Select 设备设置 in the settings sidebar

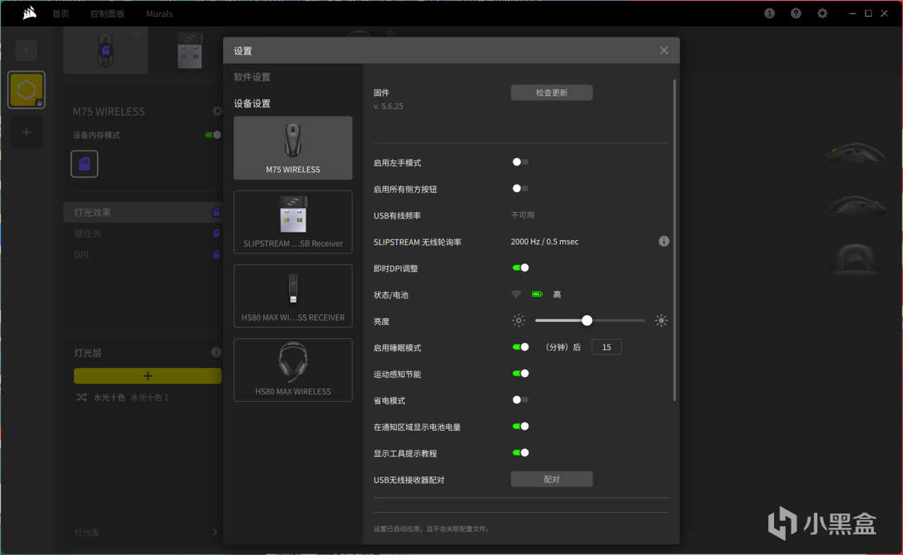point(252,103)
